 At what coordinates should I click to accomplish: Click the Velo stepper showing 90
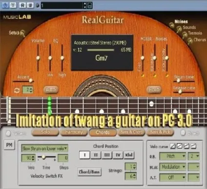pos(28,158)
